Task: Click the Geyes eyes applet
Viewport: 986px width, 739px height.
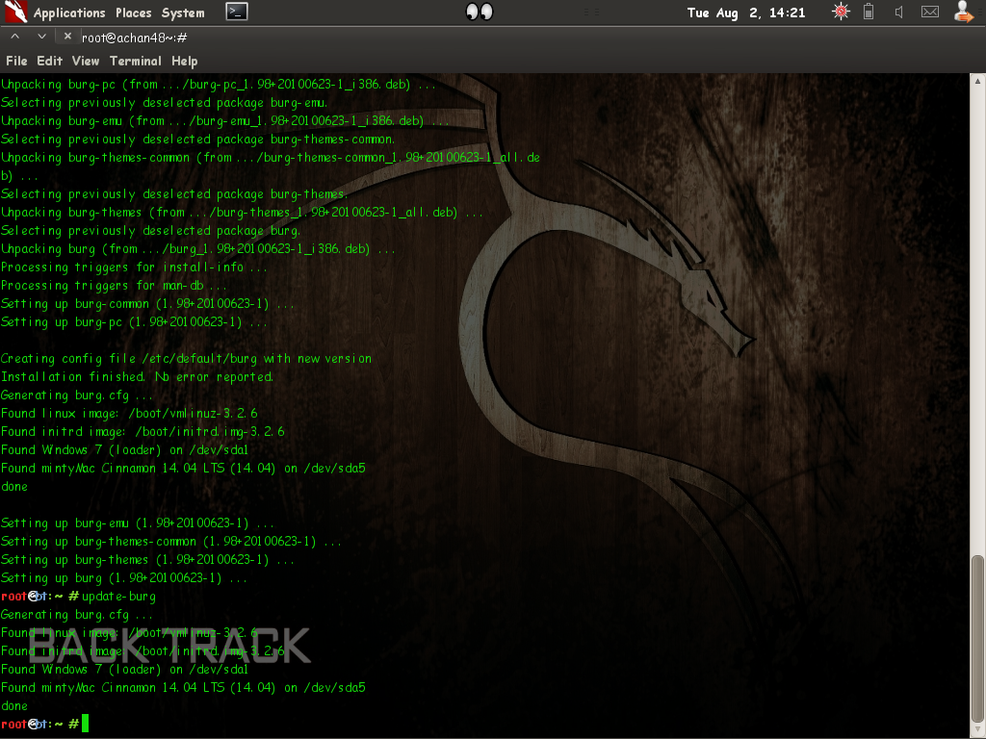Action: tap(478, 12)
